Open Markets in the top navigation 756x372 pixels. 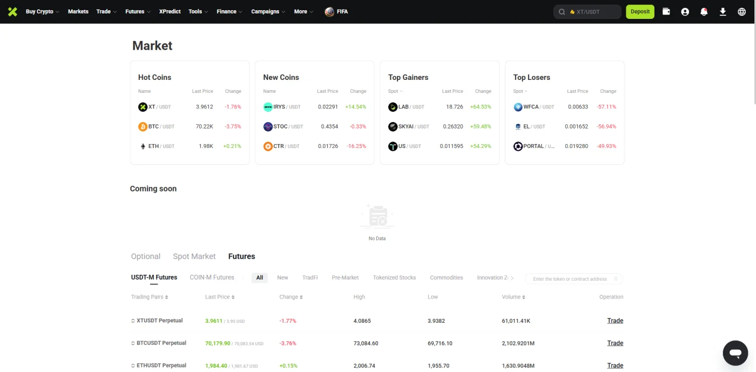(x=78, y=11)
